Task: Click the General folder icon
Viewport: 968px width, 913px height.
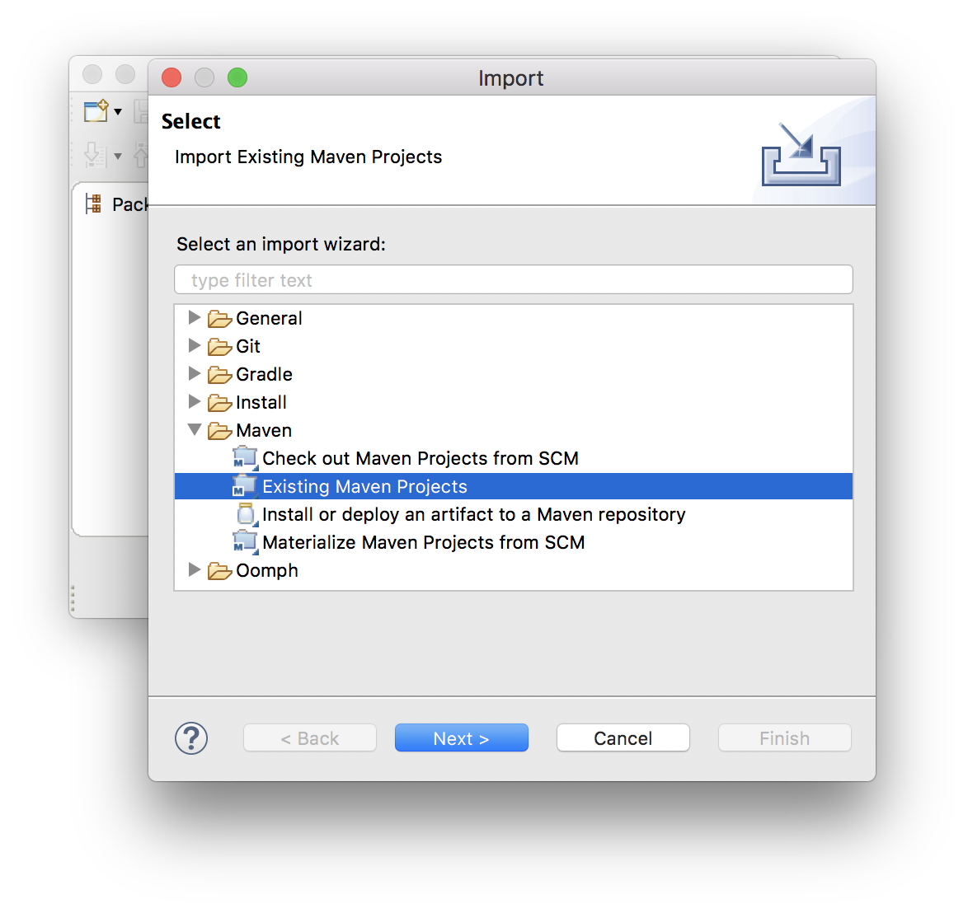Action: click(220, 319)
